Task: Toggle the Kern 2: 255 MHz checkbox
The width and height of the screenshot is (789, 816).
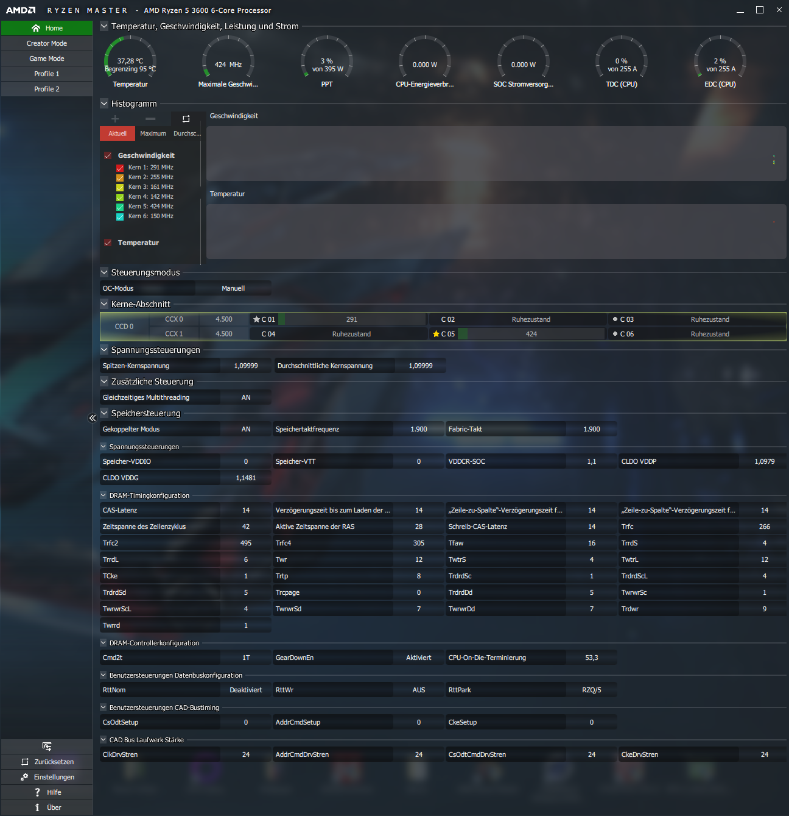Action: 120,177
